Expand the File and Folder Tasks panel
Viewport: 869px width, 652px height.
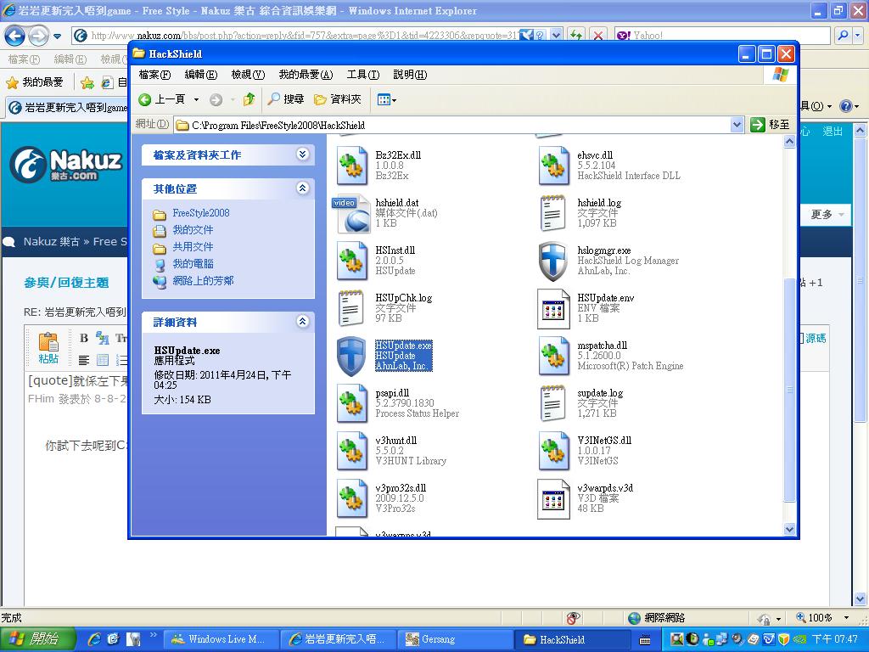(302, 155)
